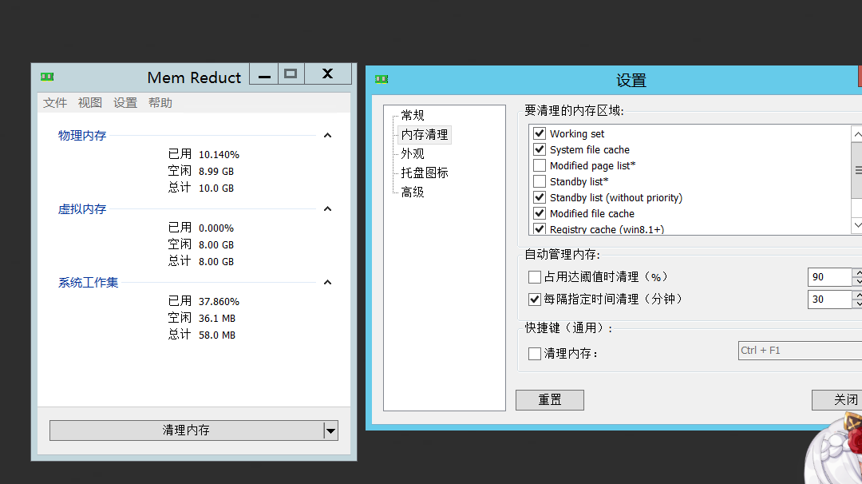Click memory regions list scroll down arrow
This screenshot has width=862, height=484.
857,225
